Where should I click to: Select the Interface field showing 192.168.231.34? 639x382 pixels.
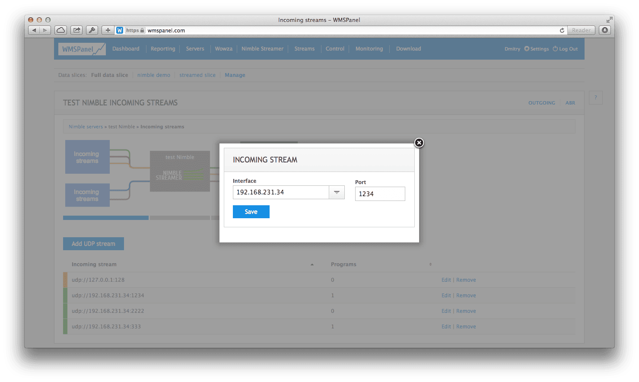pos(281,192)
